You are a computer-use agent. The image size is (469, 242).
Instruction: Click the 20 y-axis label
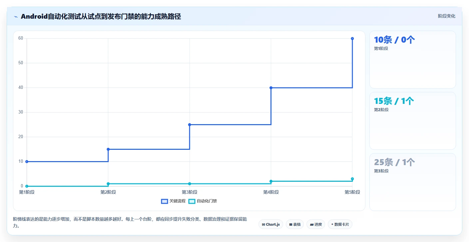[x=21, y=137]
